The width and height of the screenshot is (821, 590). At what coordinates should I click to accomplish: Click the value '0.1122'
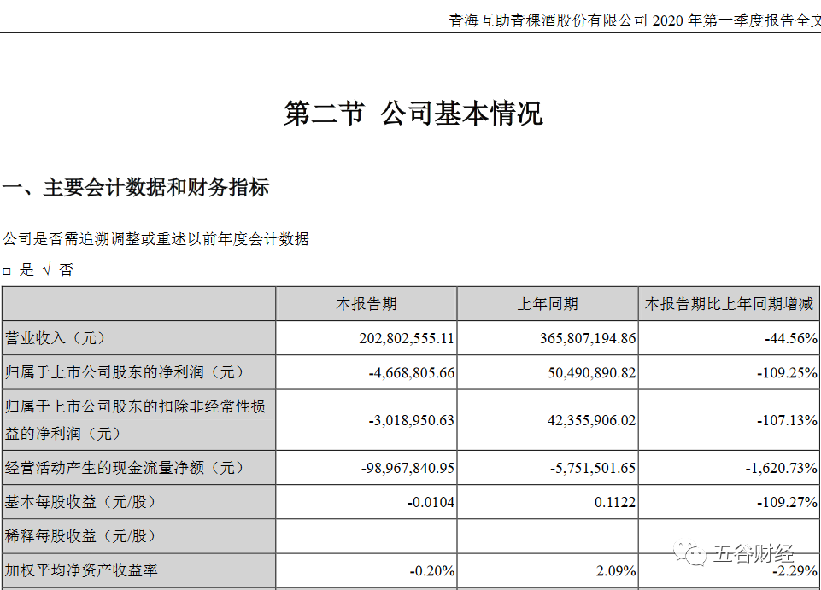[615, 503]
